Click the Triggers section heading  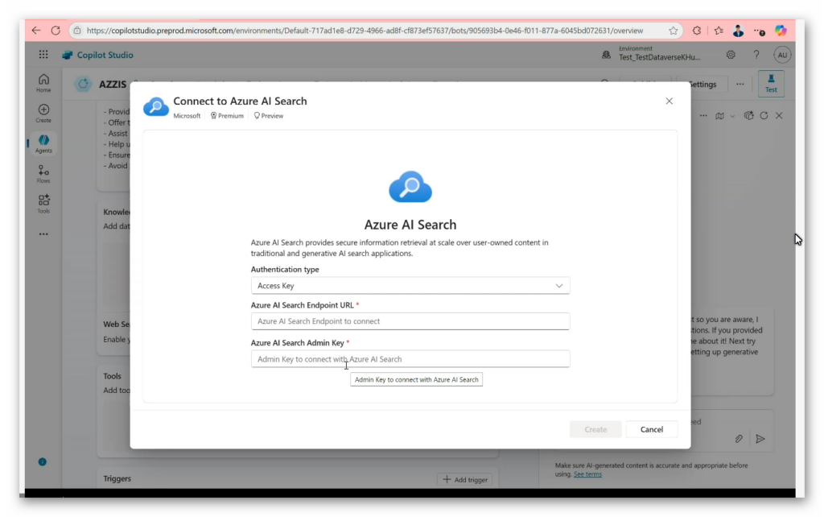coord(117,478)
